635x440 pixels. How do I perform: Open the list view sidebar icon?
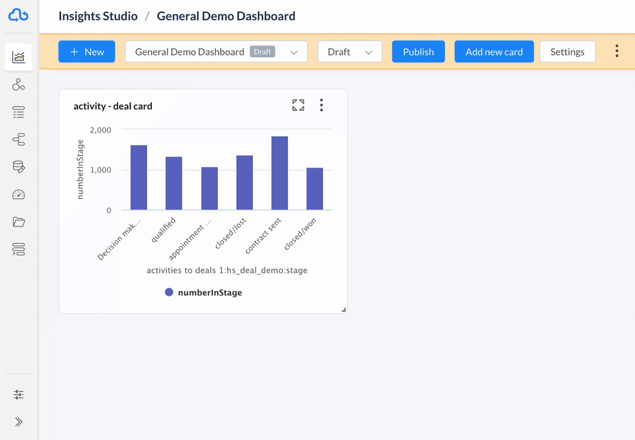click(19, 112)
